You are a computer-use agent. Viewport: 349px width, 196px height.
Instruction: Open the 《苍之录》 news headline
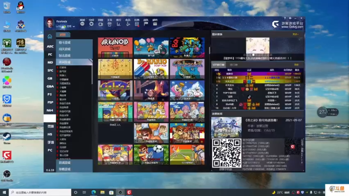pos(261,120)
